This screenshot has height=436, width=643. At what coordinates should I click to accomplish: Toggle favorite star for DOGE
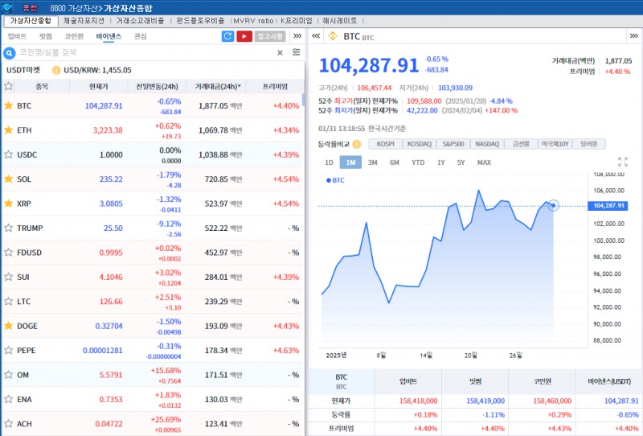click(x=8, y=326)
